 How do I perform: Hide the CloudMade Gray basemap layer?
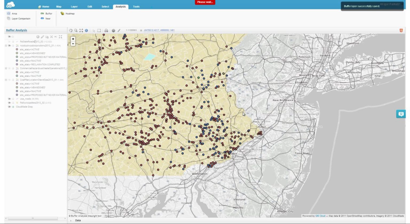pos(9,107)
